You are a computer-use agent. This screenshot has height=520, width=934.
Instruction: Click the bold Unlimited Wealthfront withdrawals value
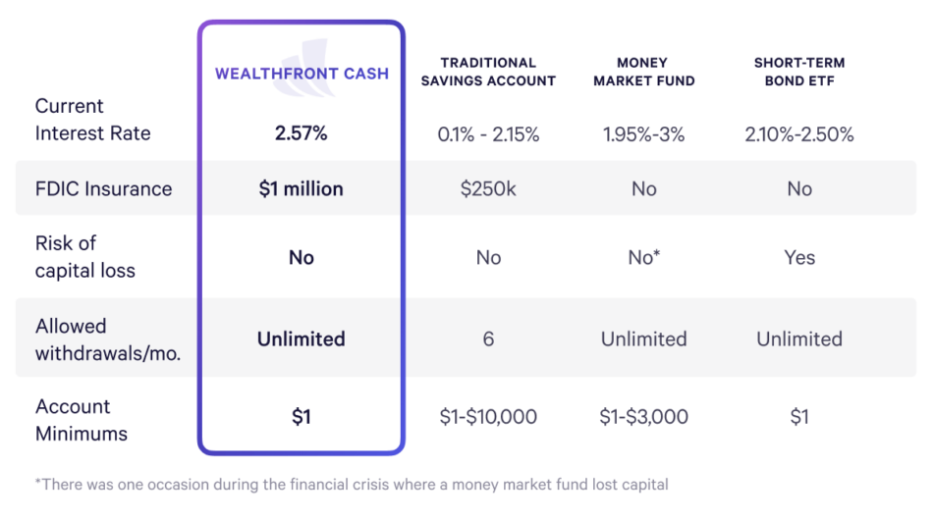coord(302,339)
